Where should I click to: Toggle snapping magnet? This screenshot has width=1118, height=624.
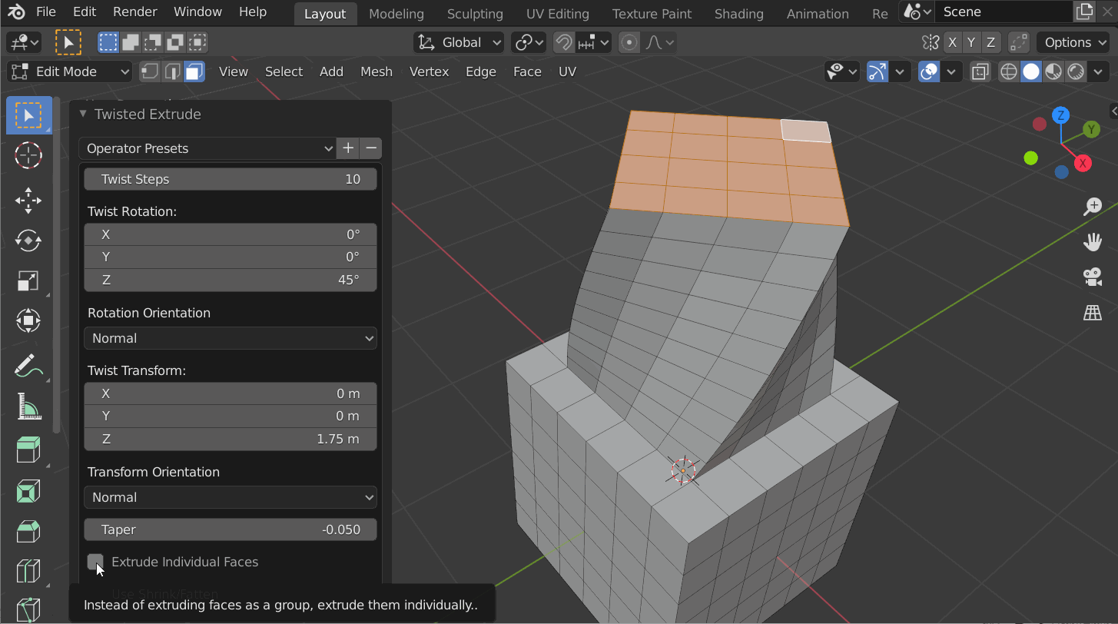[564, 42]
